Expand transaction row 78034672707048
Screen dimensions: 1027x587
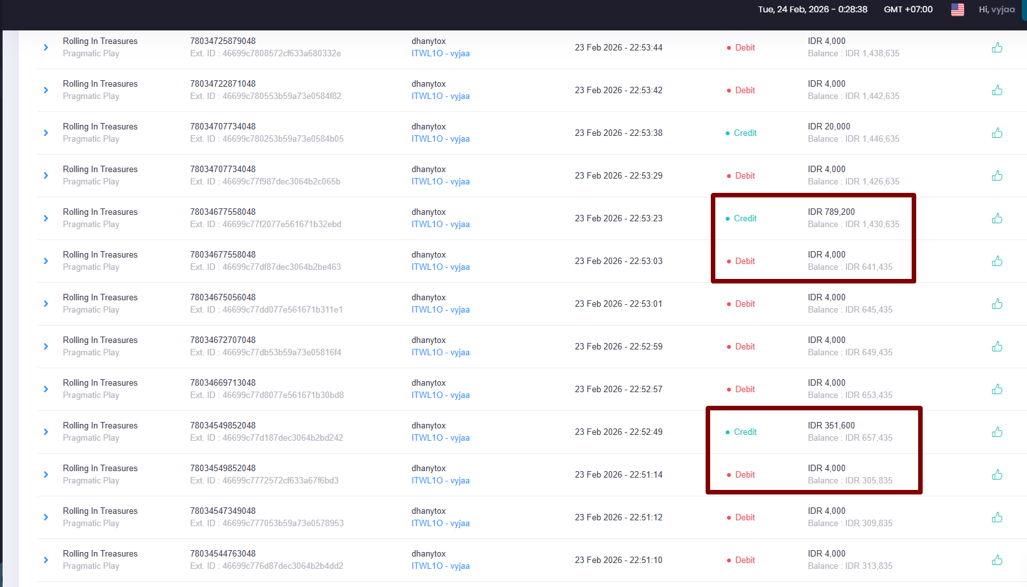46,346
